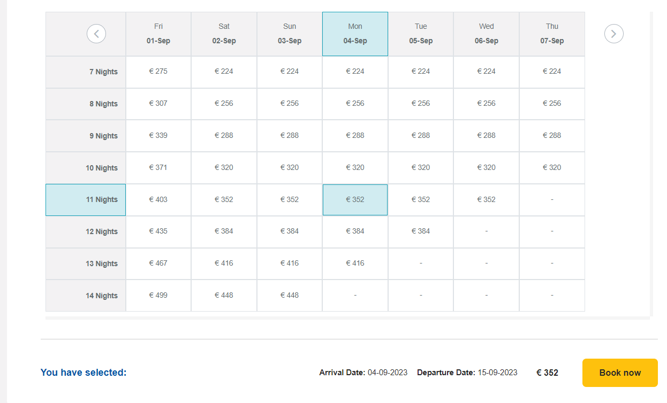Image resolution: width=667 pixels, height=403 pixels.
Task: Select the Fri 01-Sep column header
Action: point(158,34)
